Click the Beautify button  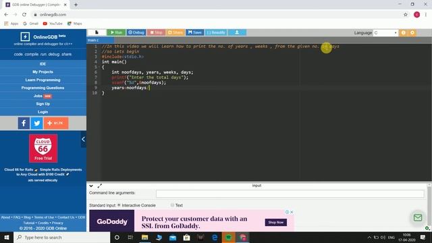click(x=216, y=32)
